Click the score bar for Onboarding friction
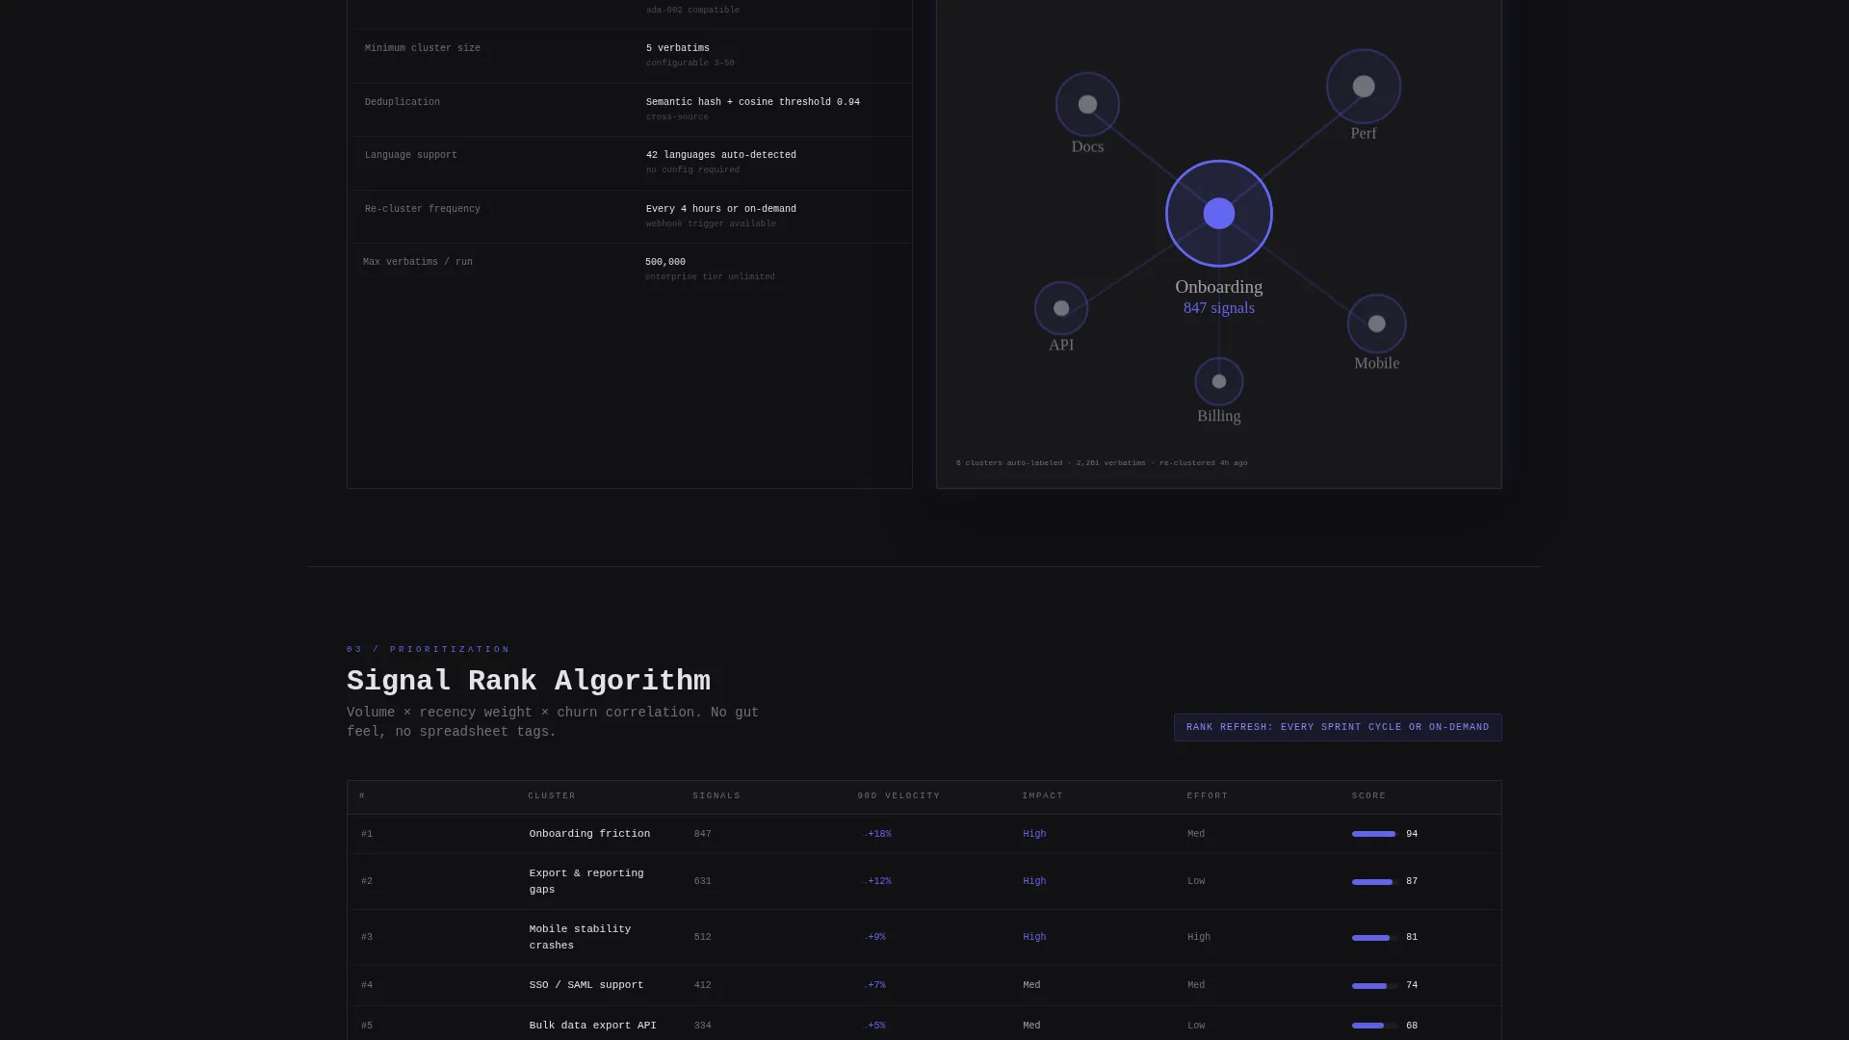Screen dimensions: 1849x1040 (1375, 834)
